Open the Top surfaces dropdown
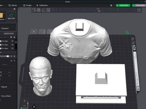Screen dimensions: 146x109 point(6,96)
